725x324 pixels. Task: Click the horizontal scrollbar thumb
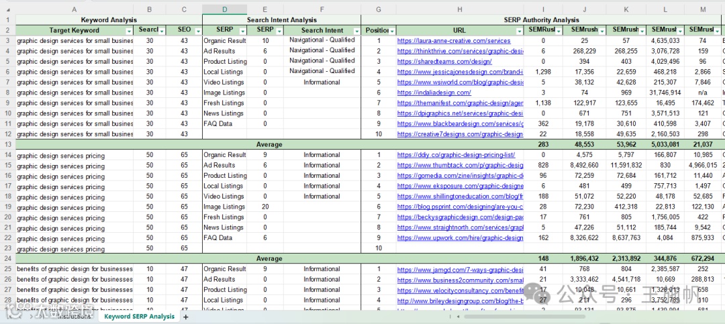(524, 317)
